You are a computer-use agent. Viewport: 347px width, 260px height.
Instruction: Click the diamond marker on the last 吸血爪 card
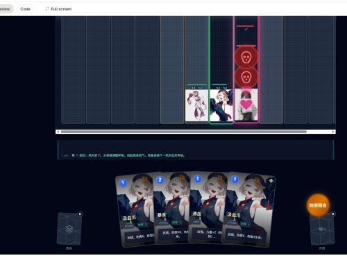point(271,181)
